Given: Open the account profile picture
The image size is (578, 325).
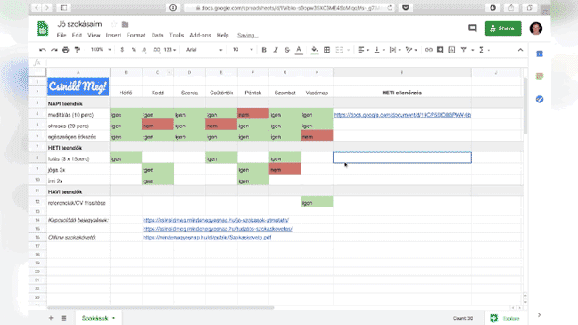Looking at the screenshot, I should click(x=536, y=28).
